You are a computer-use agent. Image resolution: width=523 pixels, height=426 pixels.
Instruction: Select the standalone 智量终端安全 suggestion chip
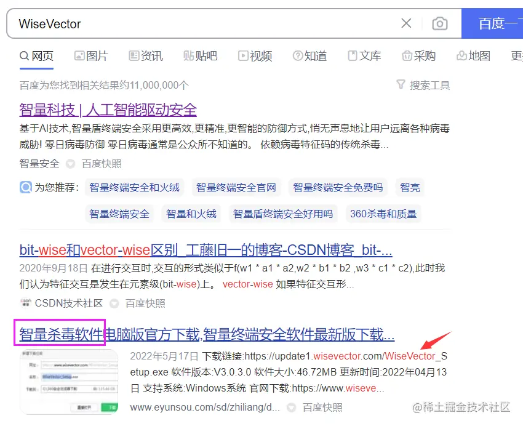click(x=119, y=214)
